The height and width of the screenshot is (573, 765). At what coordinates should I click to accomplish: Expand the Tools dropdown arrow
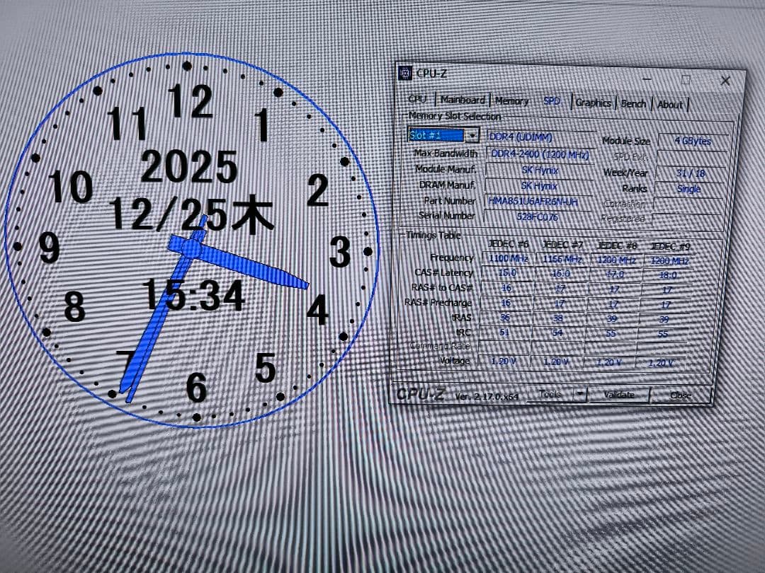click(x=580, y=394)
